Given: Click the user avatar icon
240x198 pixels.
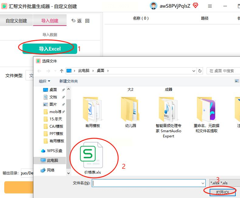Looking at the screenshot, I should [153, 6].
